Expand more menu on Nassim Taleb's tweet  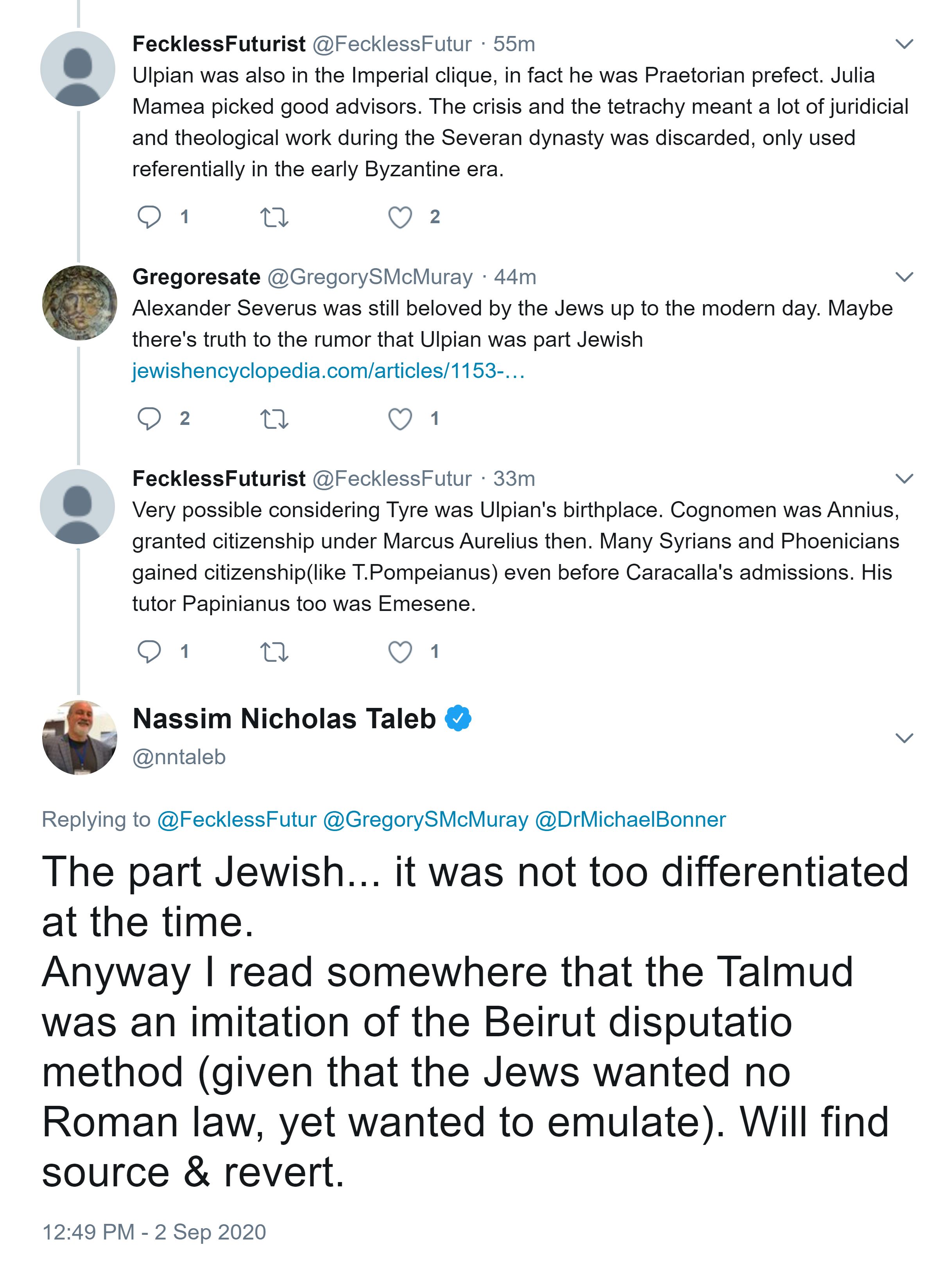click(x=904, y=738)
